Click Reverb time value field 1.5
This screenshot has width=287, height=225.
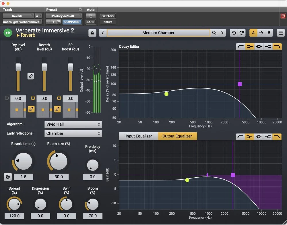pyautogui.click(x=24, y=177)
